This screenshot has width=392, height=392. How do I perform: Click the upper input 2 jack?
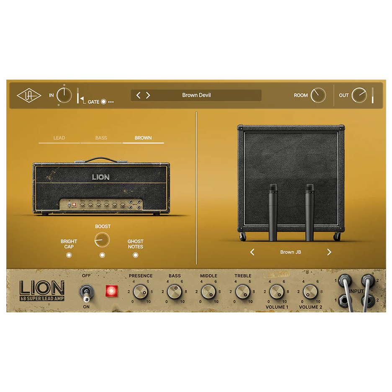tap(368, 280)
